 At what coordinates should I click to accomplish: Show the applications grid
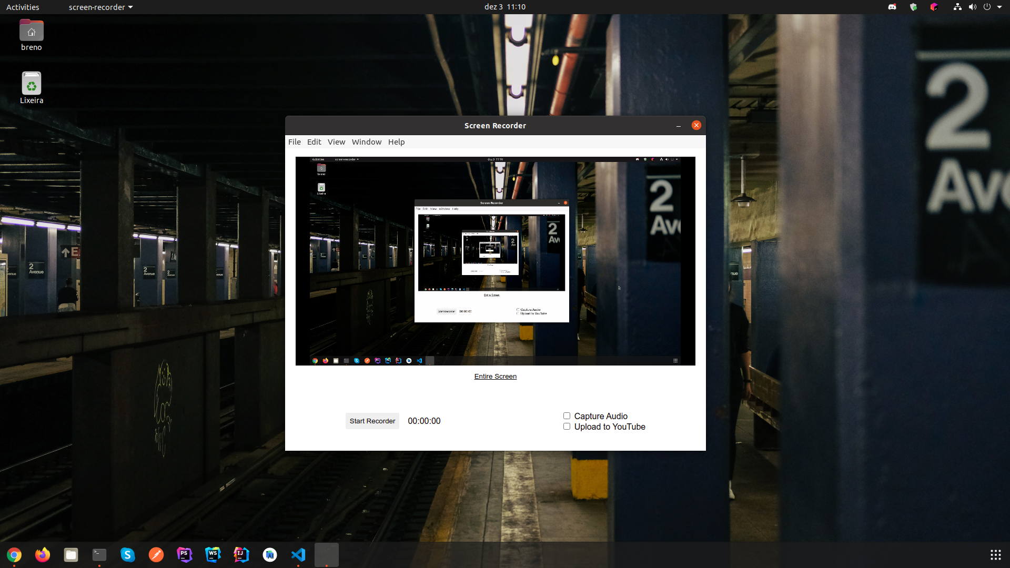pyautogui.click(x=995, y=555)
